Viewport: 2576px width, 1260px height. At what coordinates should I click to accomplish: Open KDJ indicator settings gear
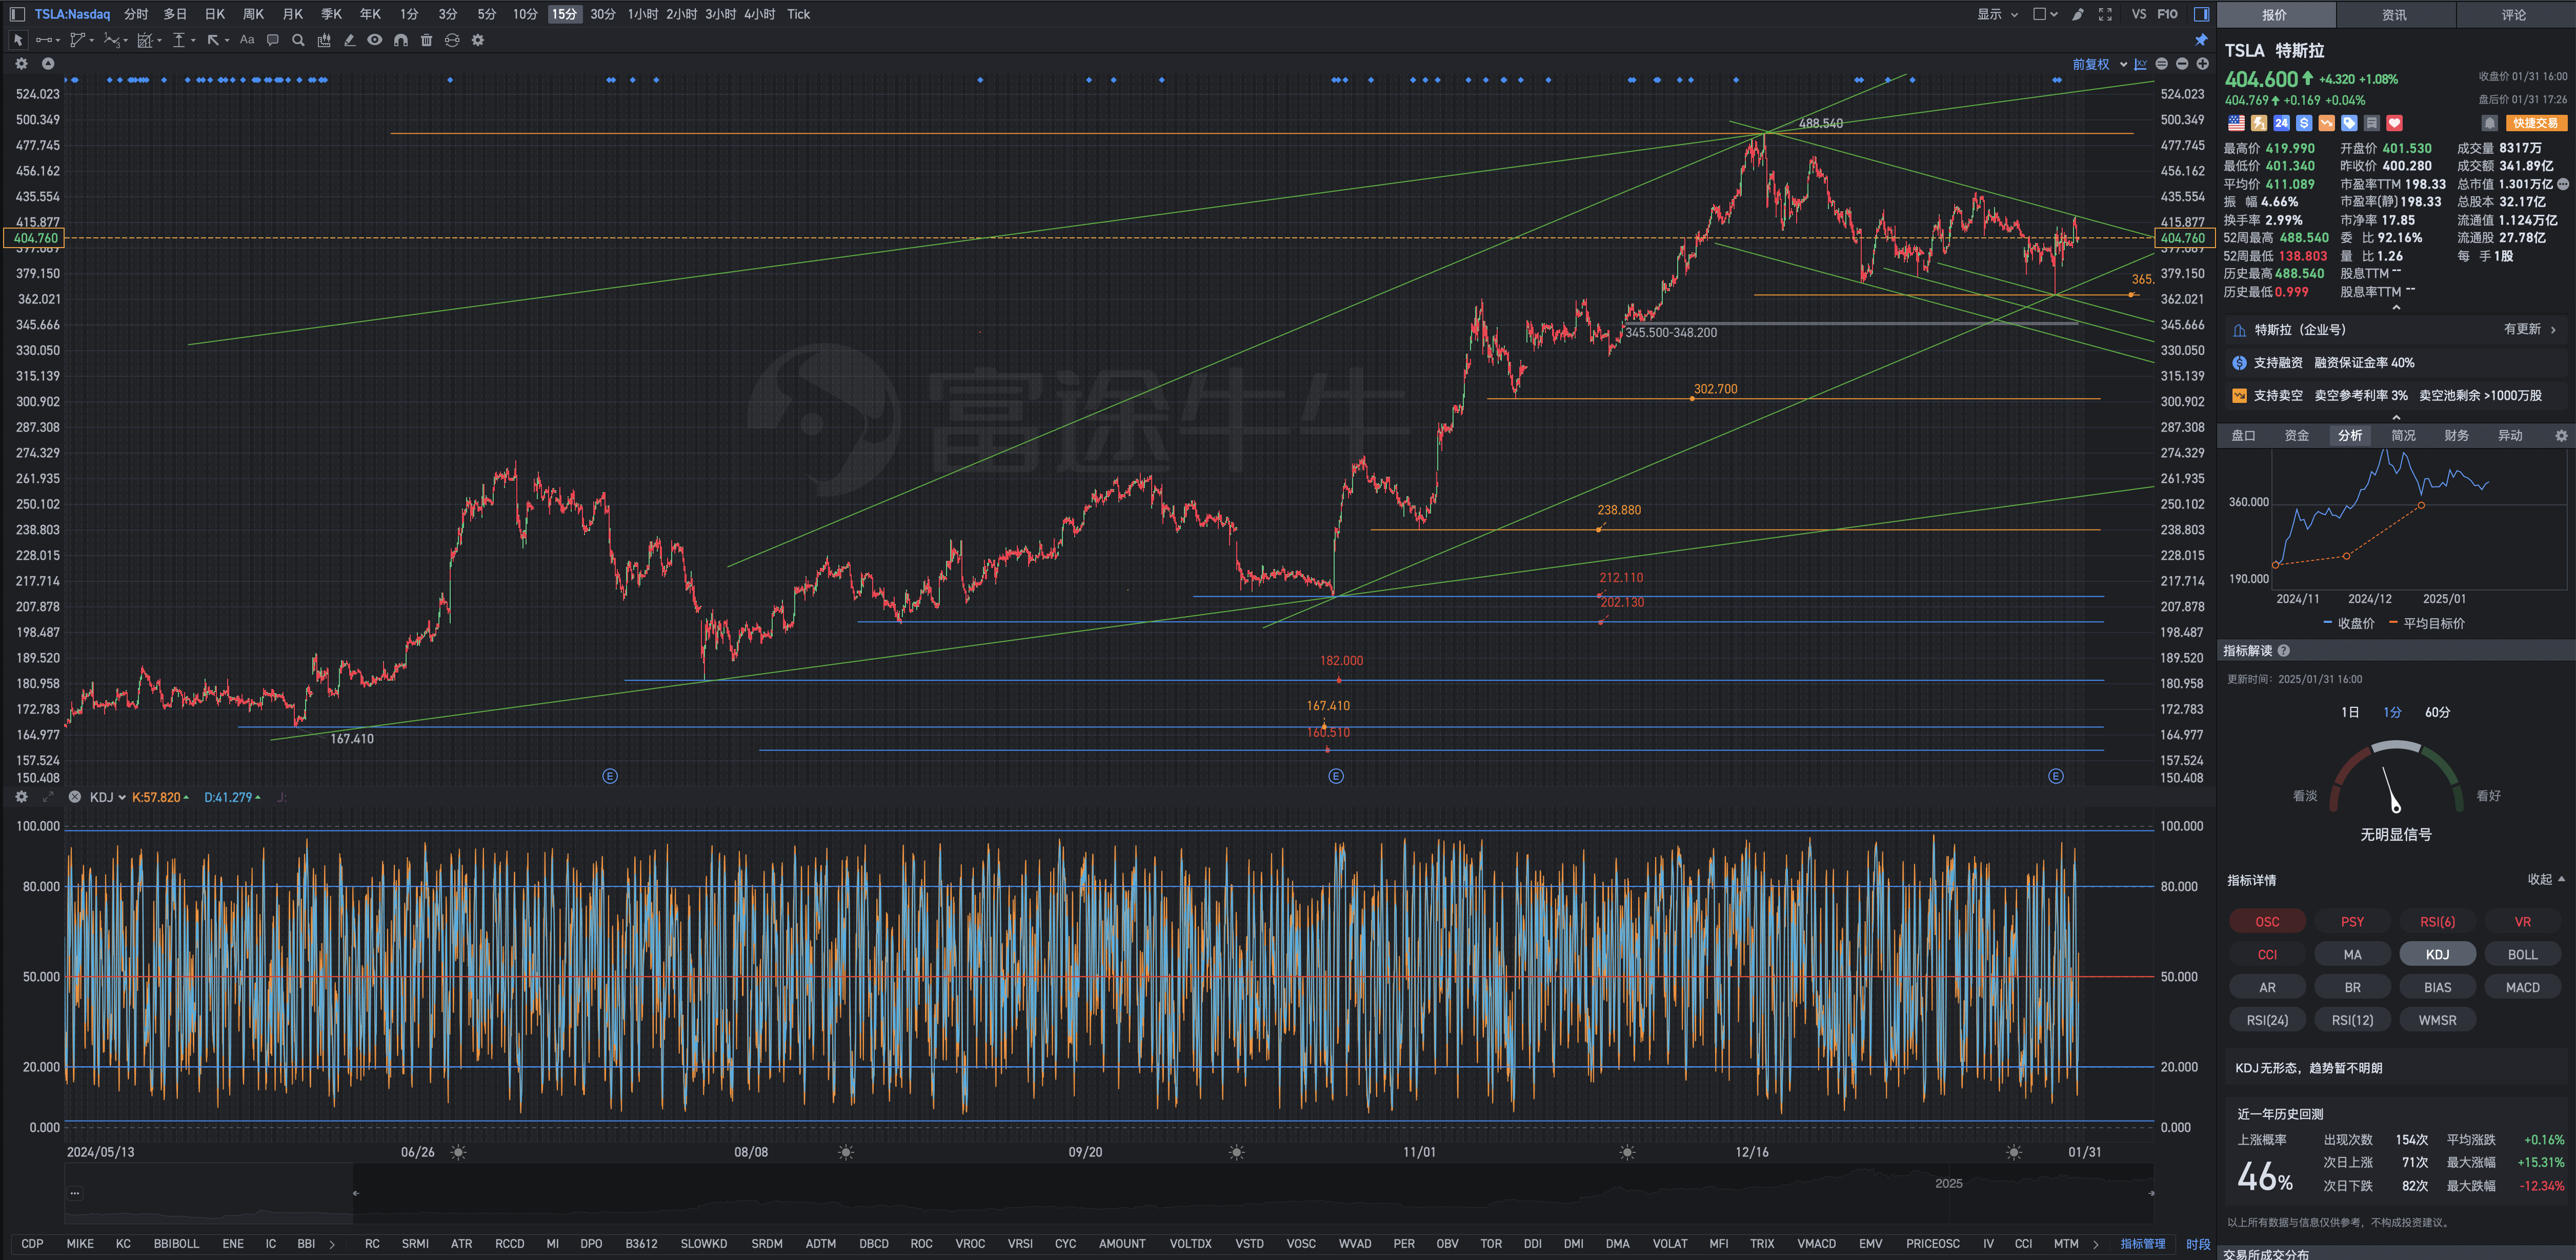(21, 797)
